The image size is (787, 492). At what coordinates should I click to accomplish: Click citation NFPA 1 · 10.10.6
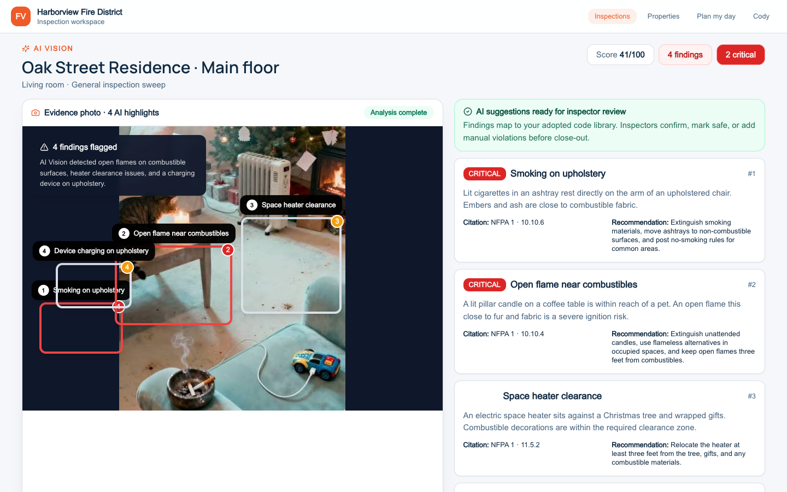coord(504,222)
